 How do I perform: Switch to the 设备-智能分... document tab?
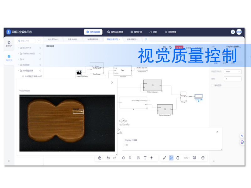[x=132, y=39]
